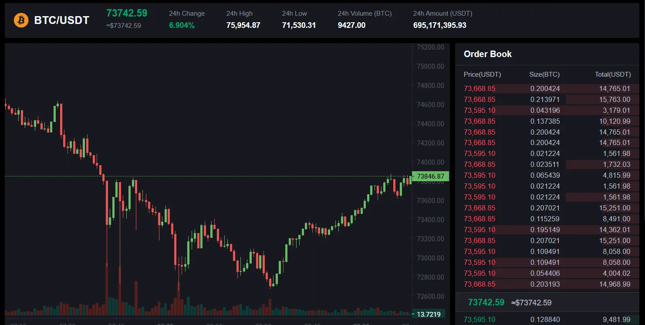Click the 24h Change label
The image size is (645, 325).
click(x=186, y=14)
